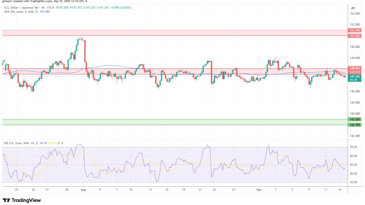Viewport: 365px width, 205px height.
Task: Click the 148.063 zone price tag
Action: [355, 68]
